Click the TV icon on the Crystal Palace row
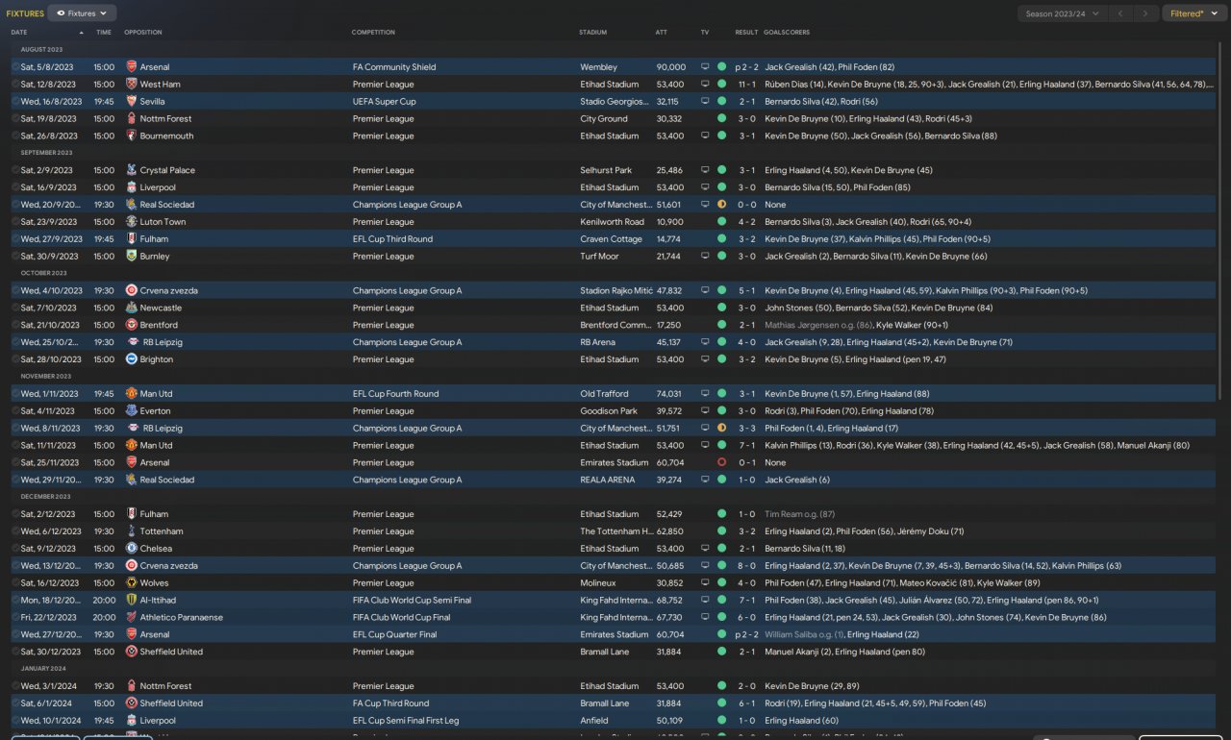This screenshot has width=1231, height=740. [x=705, y=170]
